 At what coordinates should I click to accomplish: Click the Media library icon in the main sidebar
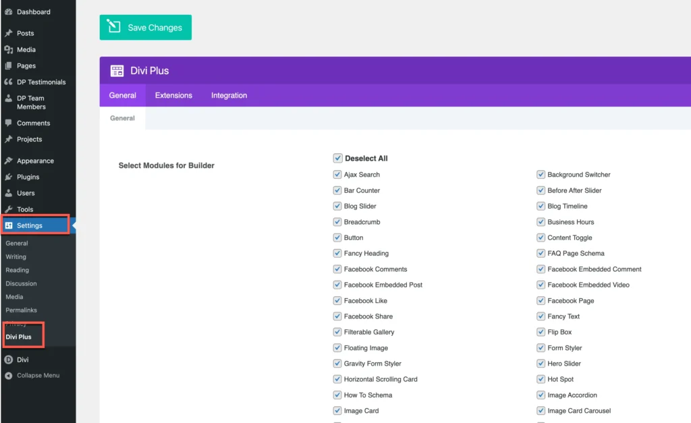8,49
